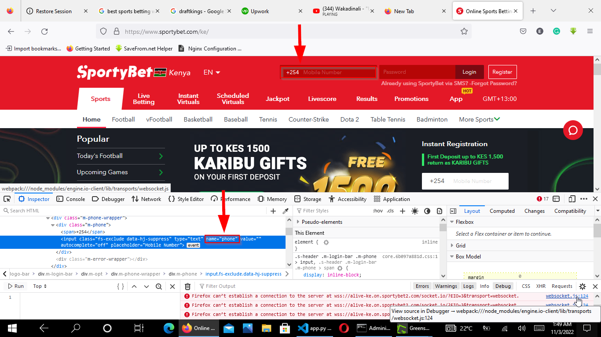Toggle the Debug console filter

503,286
